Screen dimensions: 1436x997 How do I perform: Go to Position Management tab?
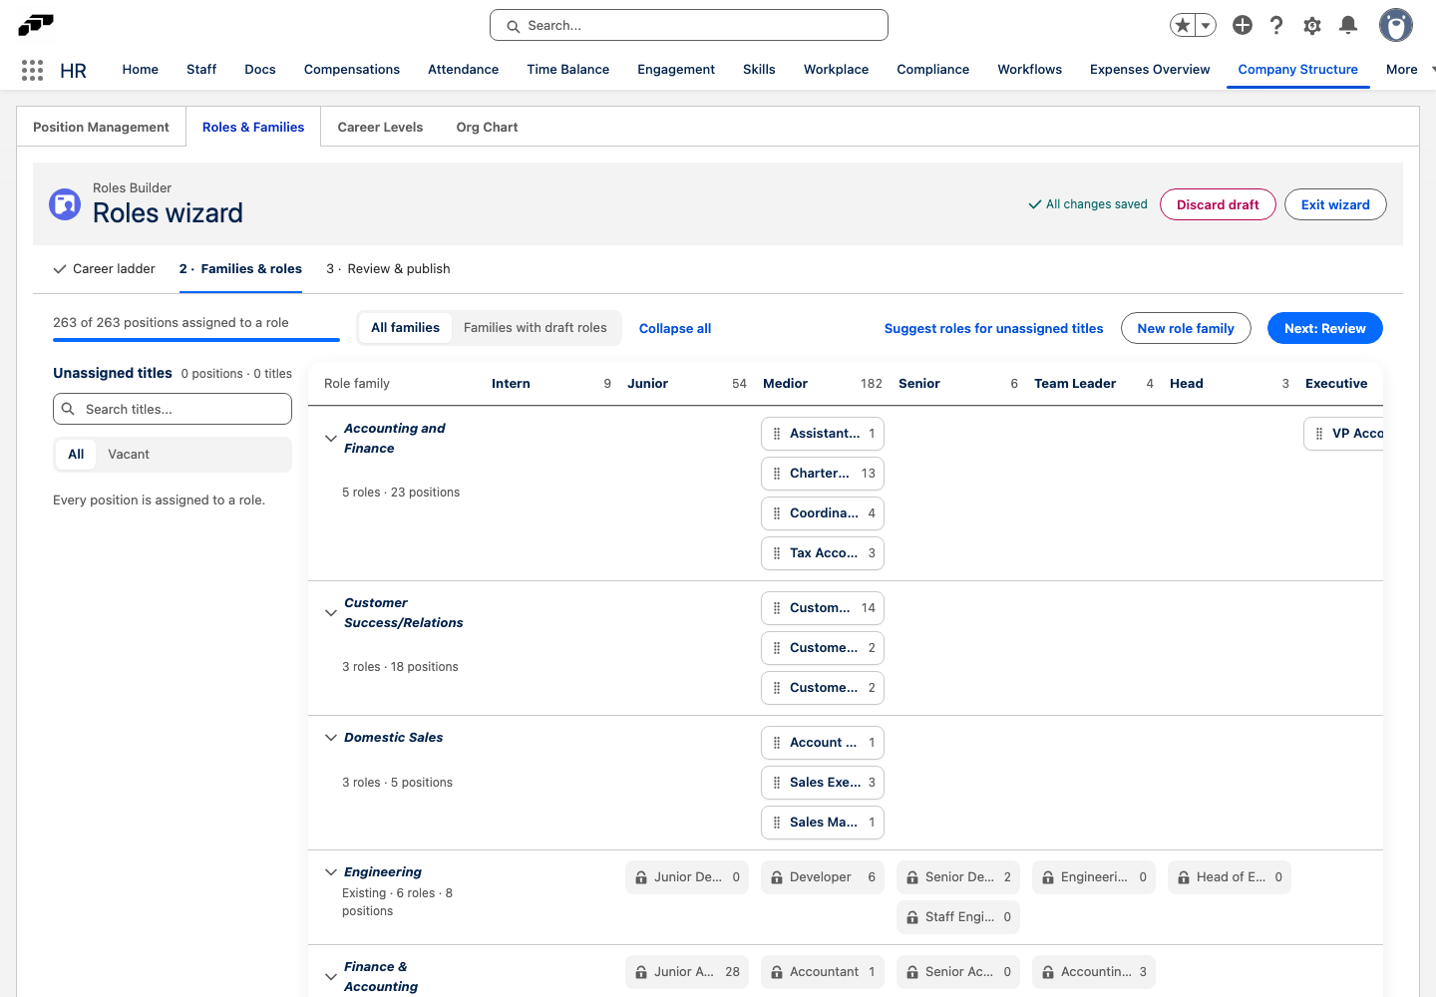point(101,127)
